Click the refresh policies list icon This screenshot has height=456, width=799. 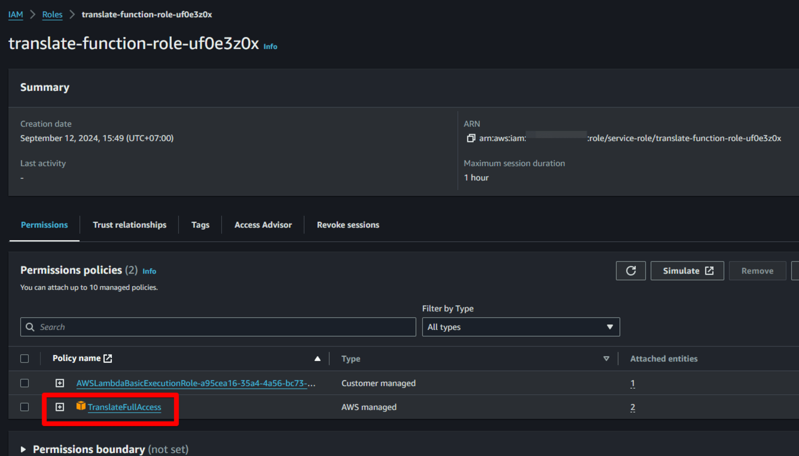(x=631, y=271)
